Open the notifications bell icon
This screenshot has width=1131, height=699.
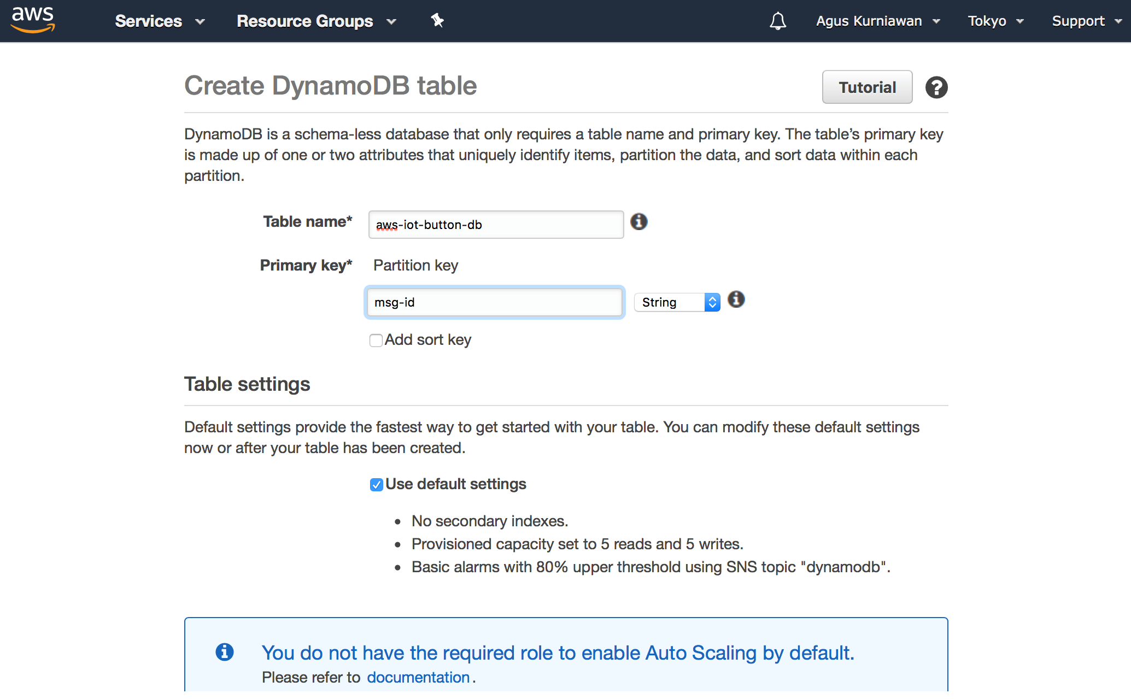(777, 21)
